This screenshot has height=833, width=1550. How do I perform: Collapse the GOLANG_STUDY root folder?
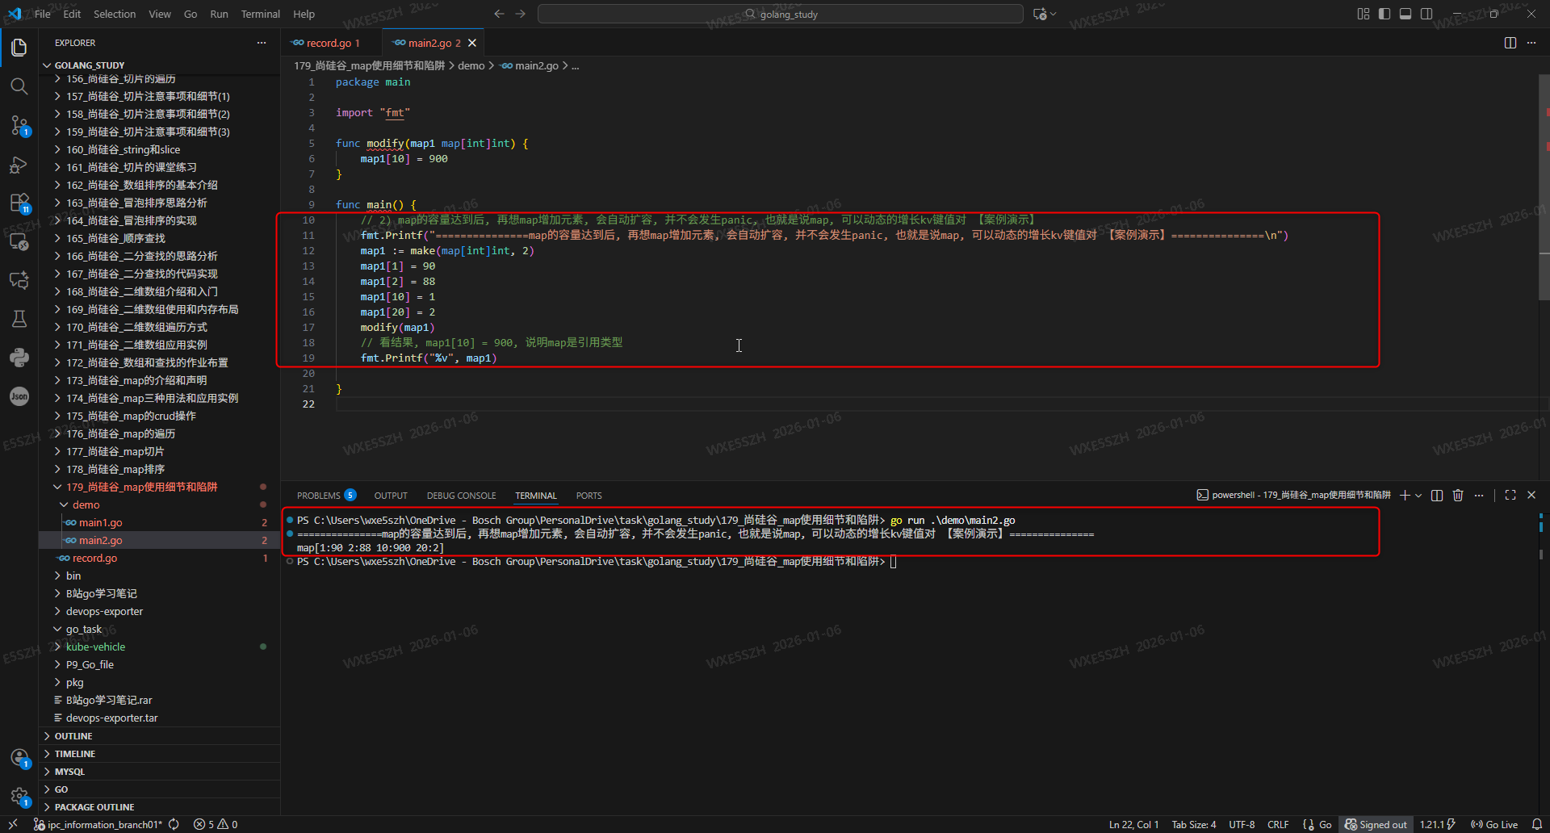tap(160, 65)
